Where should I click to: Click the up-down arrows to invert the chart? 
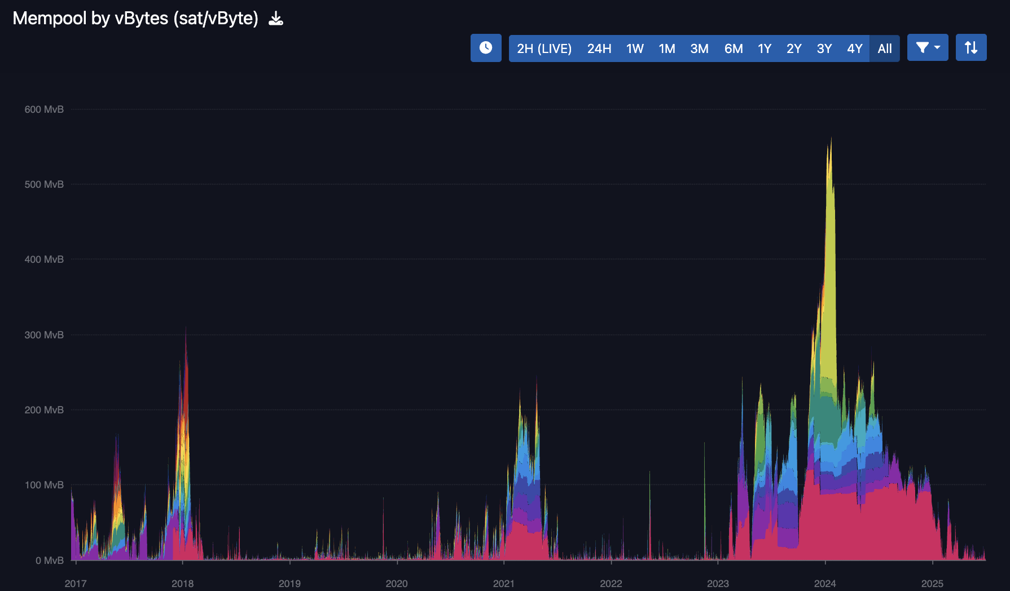(971, 47)
